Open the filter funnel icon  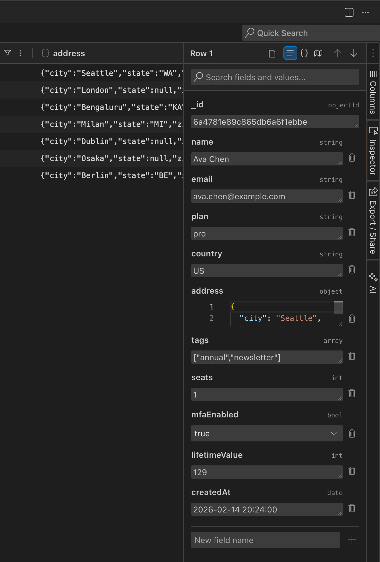[8, 53]
